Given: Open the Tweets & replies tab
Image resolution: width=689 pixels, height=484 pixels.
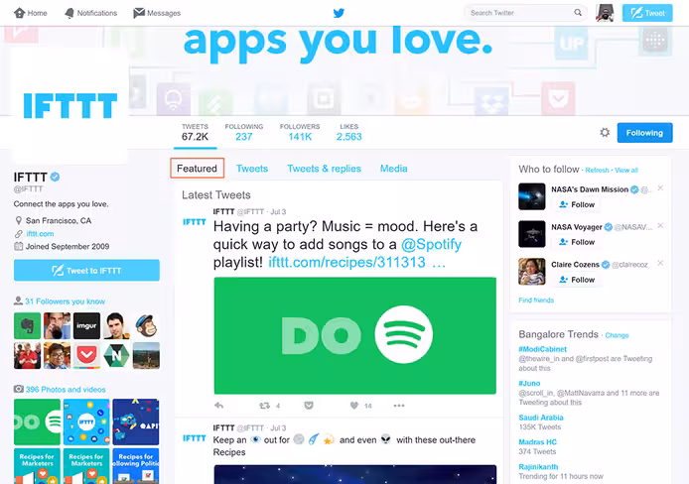Looking at the screenshot, I should click(325, 169).
